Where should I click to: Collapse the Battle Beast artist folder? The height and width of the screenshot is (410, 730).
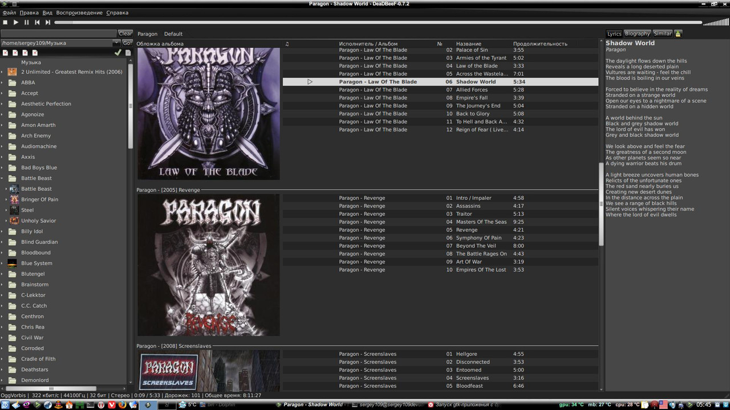coord(2,178)
